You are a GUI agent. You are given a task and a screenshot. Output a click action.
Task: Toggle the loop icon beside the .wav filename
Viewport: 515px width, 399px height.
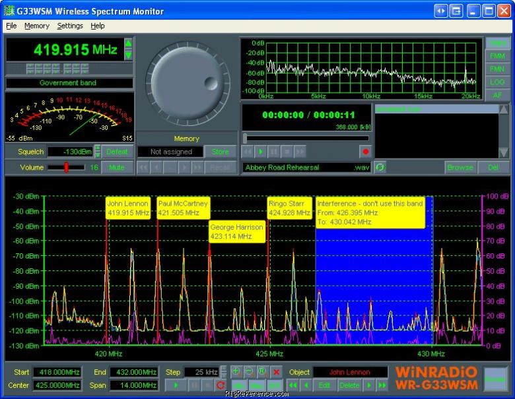point(380,168)
